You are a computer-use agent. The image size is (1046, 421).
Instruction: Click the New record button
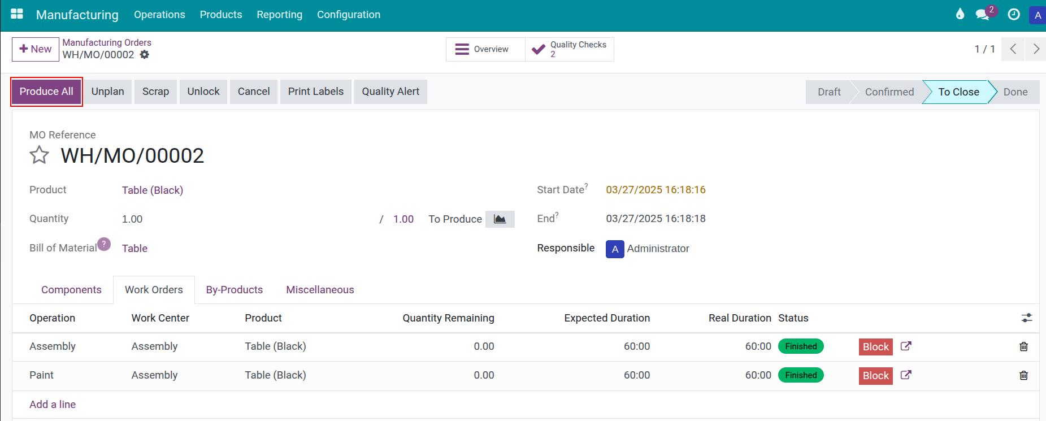tap(36, 49)
